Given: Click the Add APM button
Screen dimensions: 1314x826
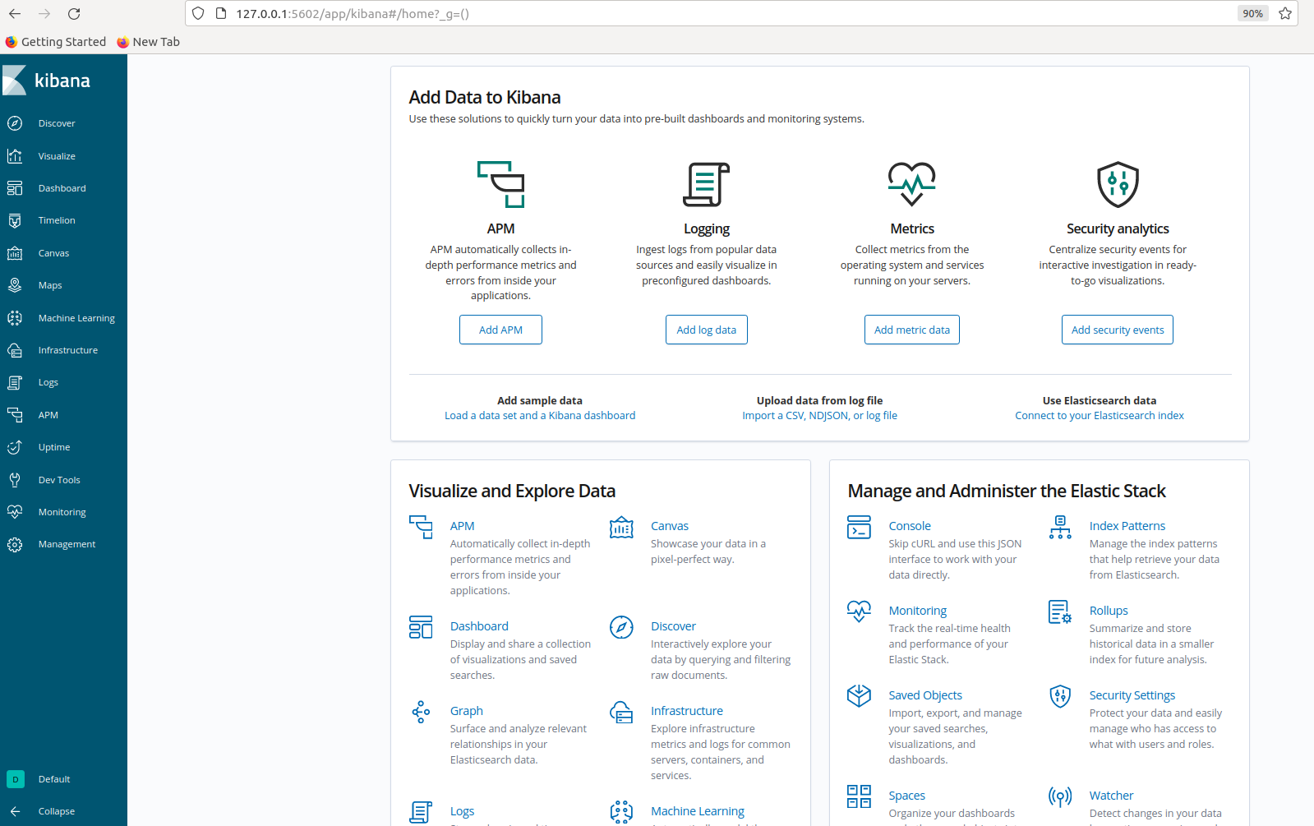Looking at the screenshot, I should (x=500, y=330).
